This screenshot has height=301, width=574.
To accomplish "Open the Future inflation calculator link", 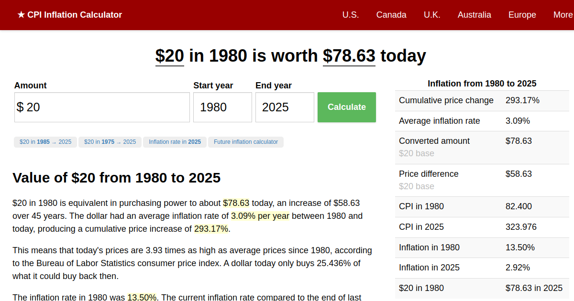I will coord(245,142).
